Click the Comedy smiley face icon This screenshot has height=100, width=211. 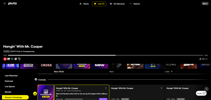click(36, 79)
